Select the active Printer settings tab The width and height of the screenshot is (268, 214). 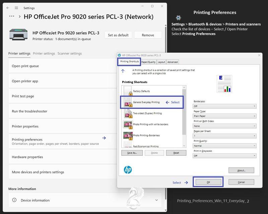point(19,54)
